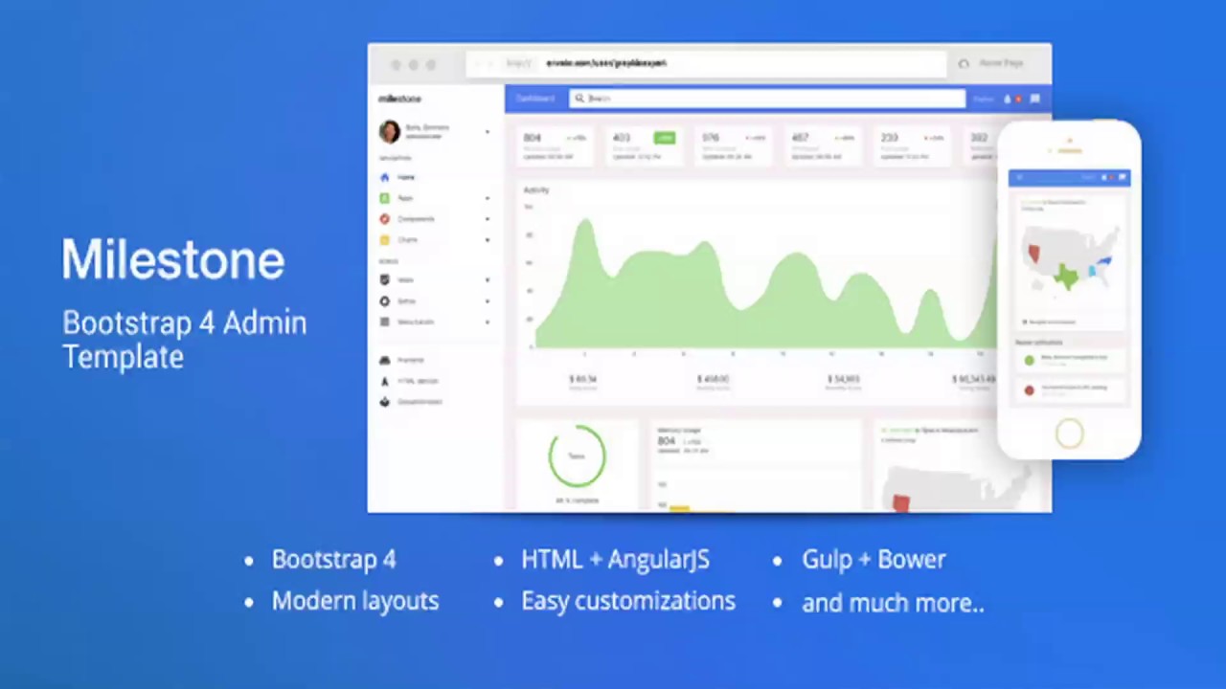Click the dark ring-shaped icon in sidebar
1226x689 pixels.
pos(385,301)
